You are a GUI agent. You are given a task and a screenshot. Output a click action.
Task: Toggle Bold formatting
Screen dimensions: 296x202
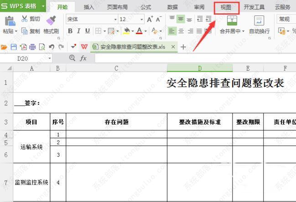pyautogui.click(x=70, y=31)
